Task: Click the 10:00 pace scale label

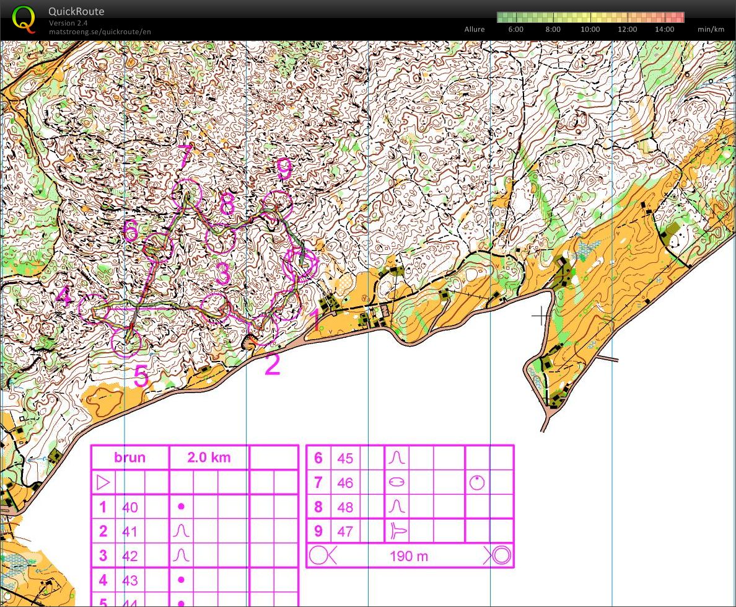Action: tap(590, 29)
